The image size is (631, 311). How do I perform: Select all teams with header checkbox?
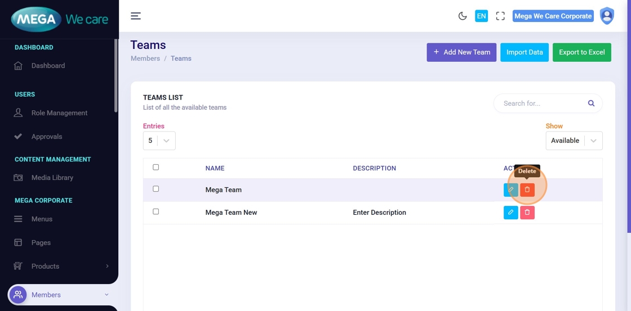point(156,167)
